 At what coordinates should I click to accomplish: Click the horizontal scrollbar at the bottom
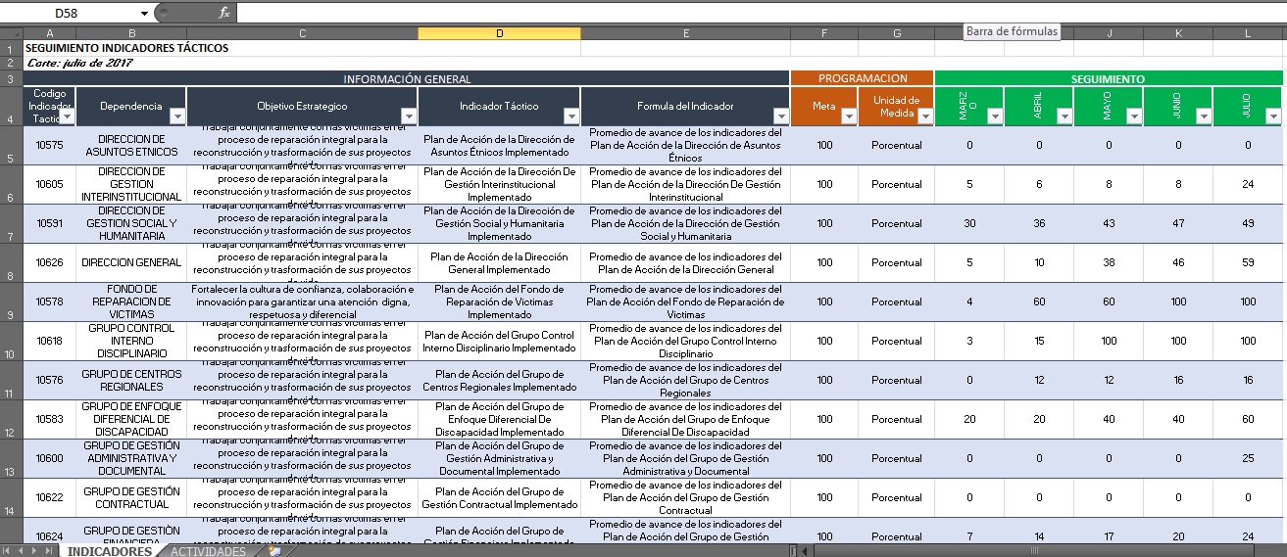[1033, 551]
